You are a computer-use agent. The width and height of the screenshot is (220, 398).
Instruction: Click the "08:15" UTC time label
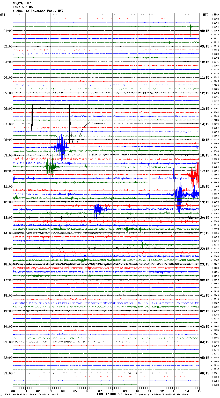(205, 31)
